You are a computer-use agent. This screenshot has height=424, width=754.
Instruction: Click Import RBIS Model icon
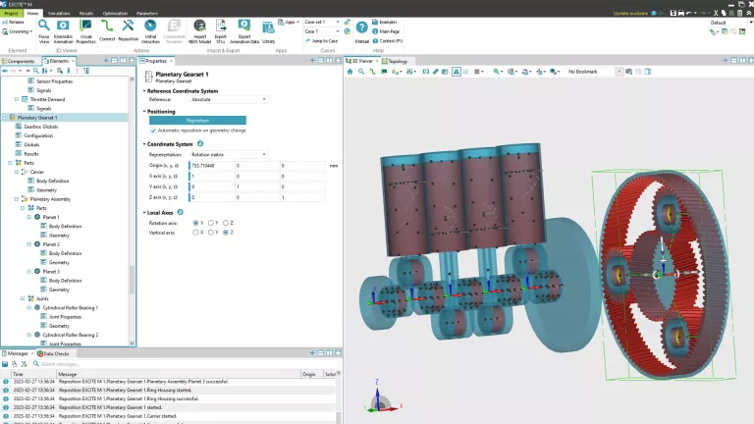point(199,26)
